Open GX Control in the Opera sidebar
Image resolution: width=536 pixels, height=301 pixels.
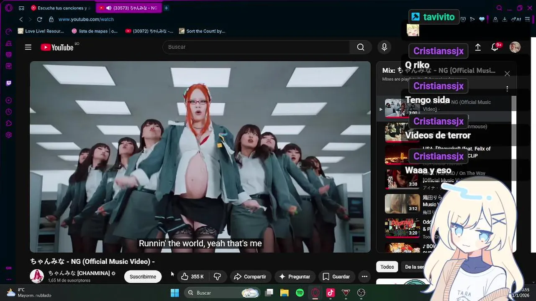[x=8, y=32]
